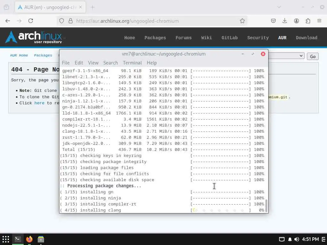Click the terminal vertical scrollbar thumb
Viewport: 327px width, 245px height.
pyautogui.click(x=266, y=205)
